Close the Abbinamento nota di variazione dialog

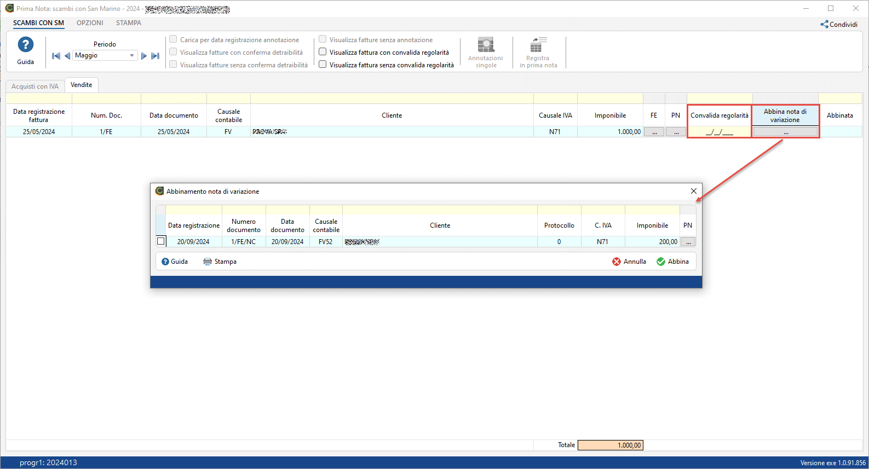click(694, 191)
